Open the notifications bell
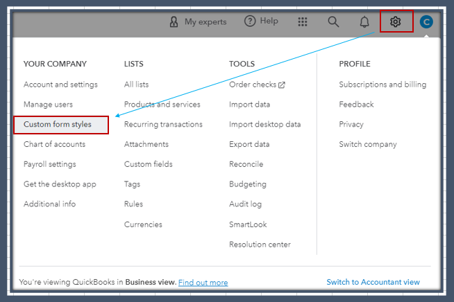Image resolution: width=454 pixels, height=302 pixels. (x=364, y=21)
